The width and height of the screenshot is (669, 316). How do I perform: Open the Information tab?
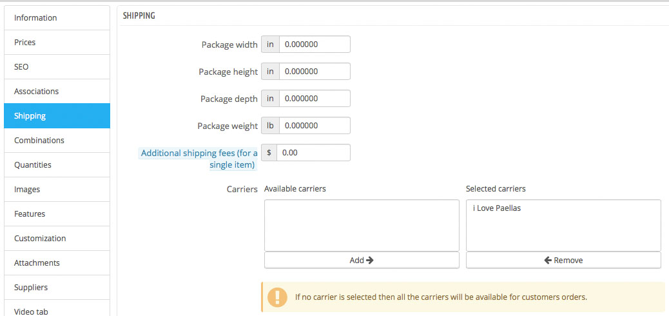pos(57,17)
